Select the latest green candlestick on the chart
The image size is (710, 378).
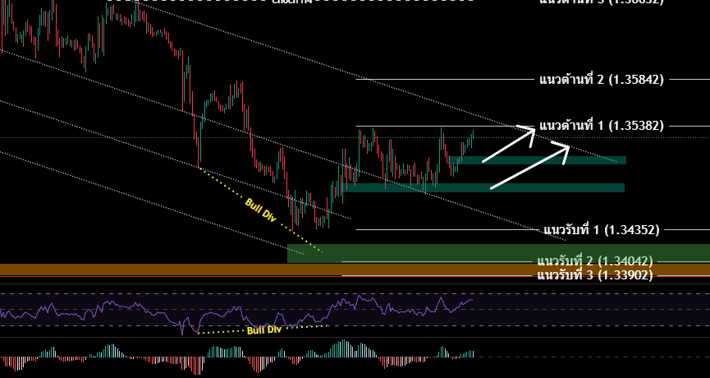click(473, 136)
